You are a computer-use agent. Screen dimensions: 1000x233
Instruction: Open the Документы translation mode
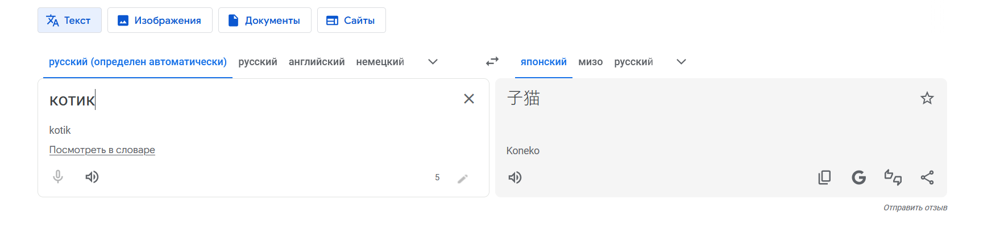tap(264, 20)
